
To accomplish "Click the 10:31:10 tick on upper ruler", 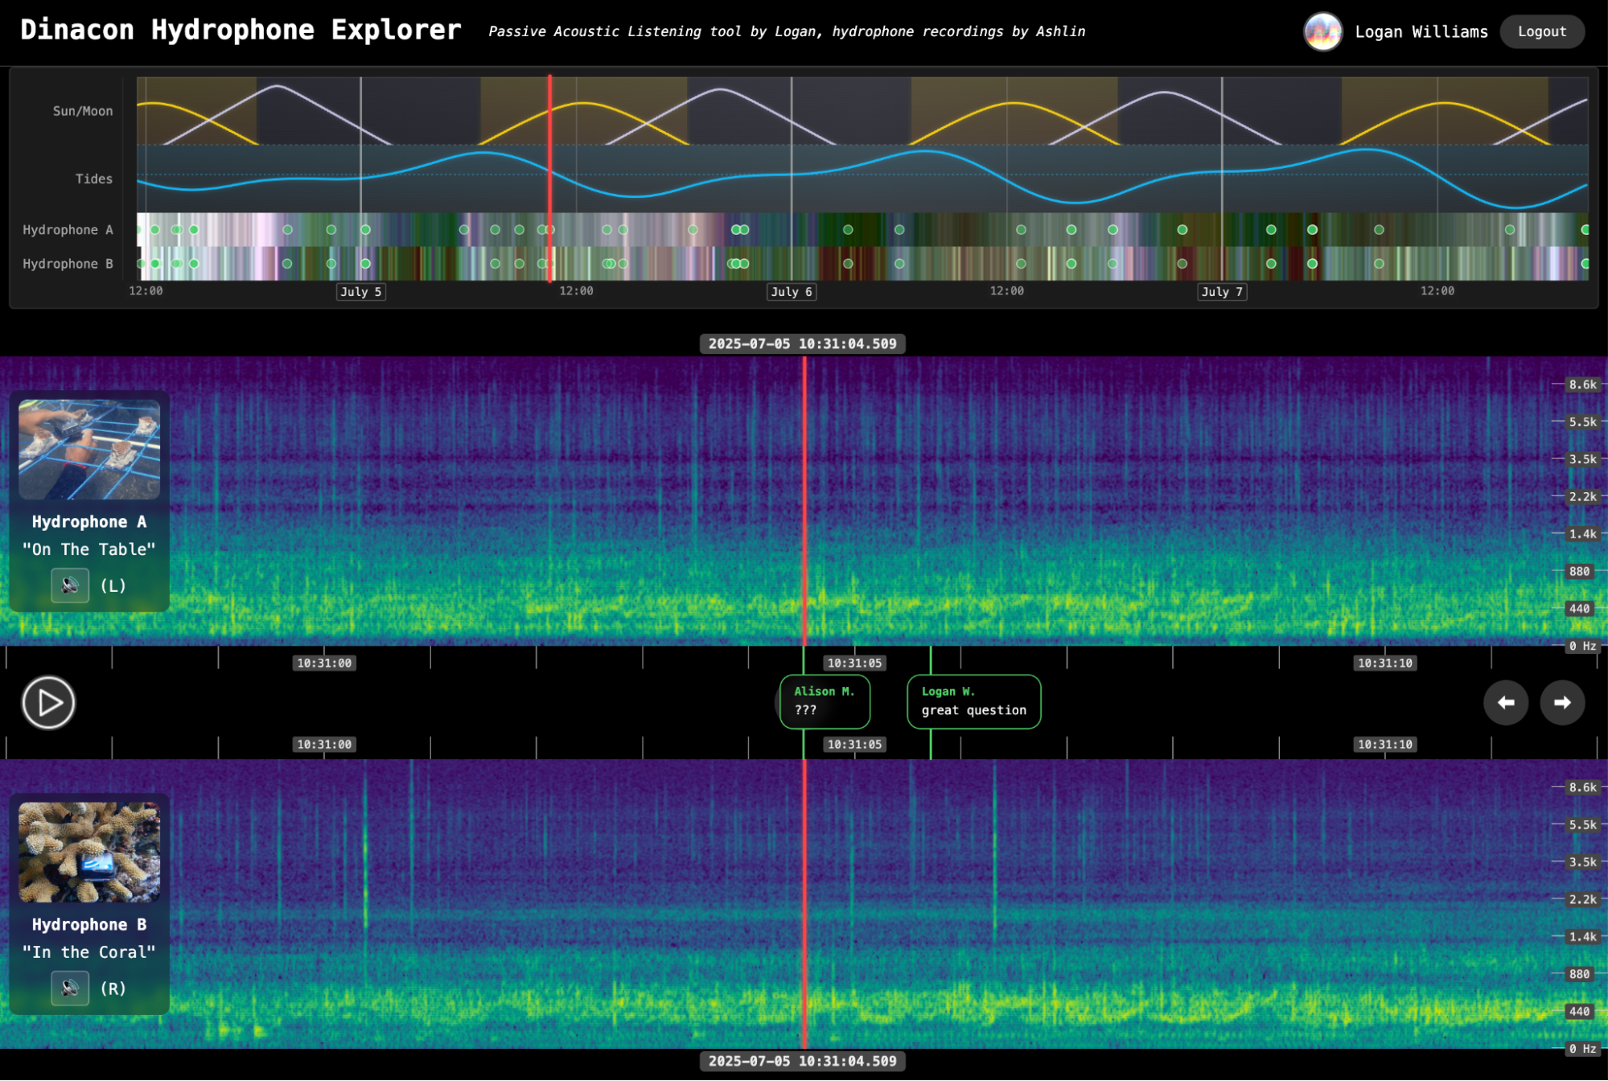I will tap(1384, 663).
